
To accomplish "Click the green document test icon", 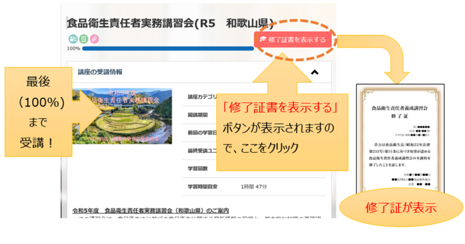I will click(x=84, y=39).
